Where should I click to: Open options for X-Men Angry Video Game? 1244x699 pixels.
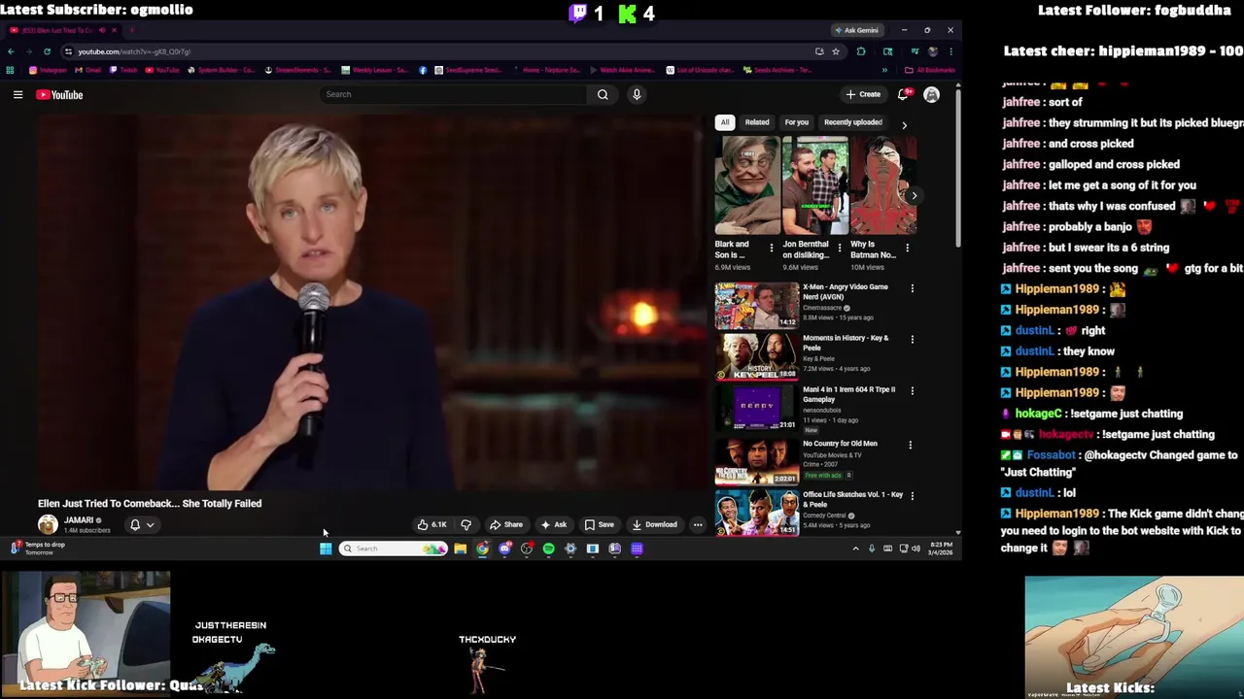tap(912, 288)
